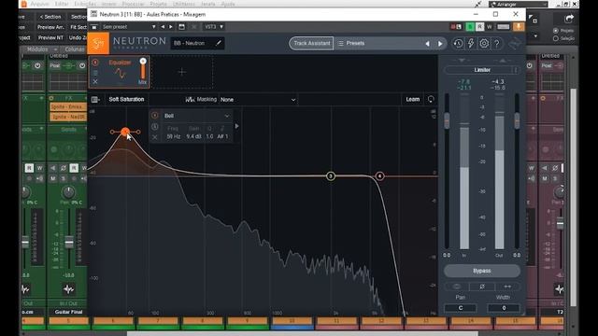Click the Q value 1.0
Screen dimensions: 598x336
tap(209, 136)
